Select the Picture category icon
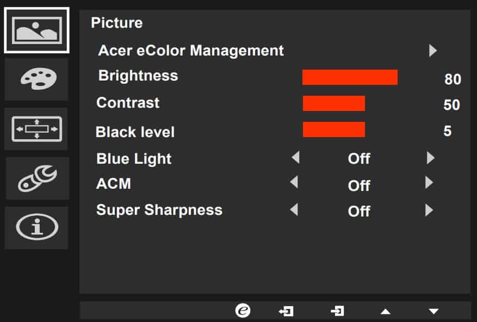The image size is (477, 322). click(x=36, y=30)
